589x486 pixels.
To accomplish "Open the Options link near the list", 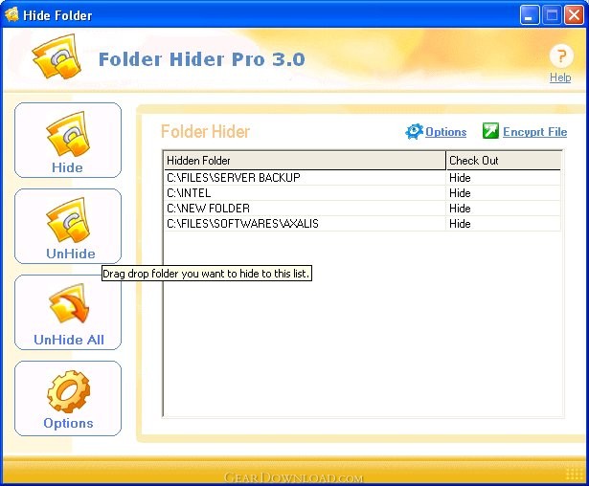I will (446, 132).
